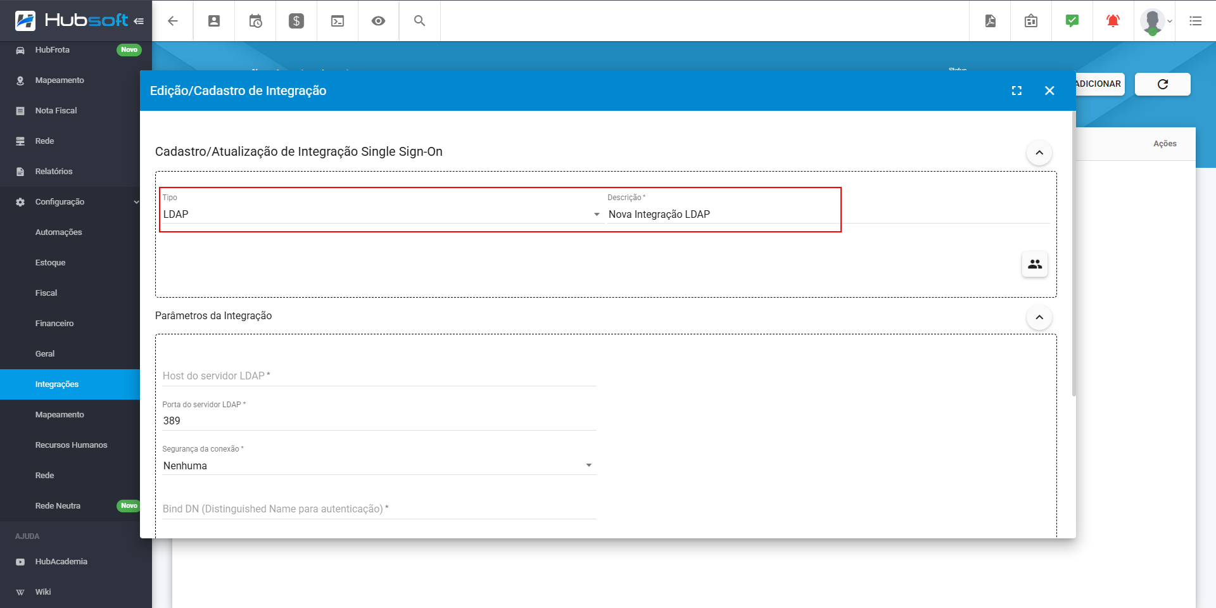Click the Host do servidor LDAP field

pos(379,376)
